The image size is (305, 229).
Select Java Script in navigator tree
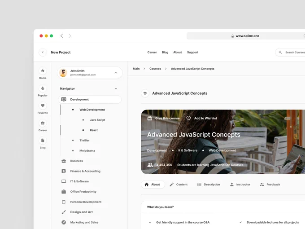click(97, 120)
